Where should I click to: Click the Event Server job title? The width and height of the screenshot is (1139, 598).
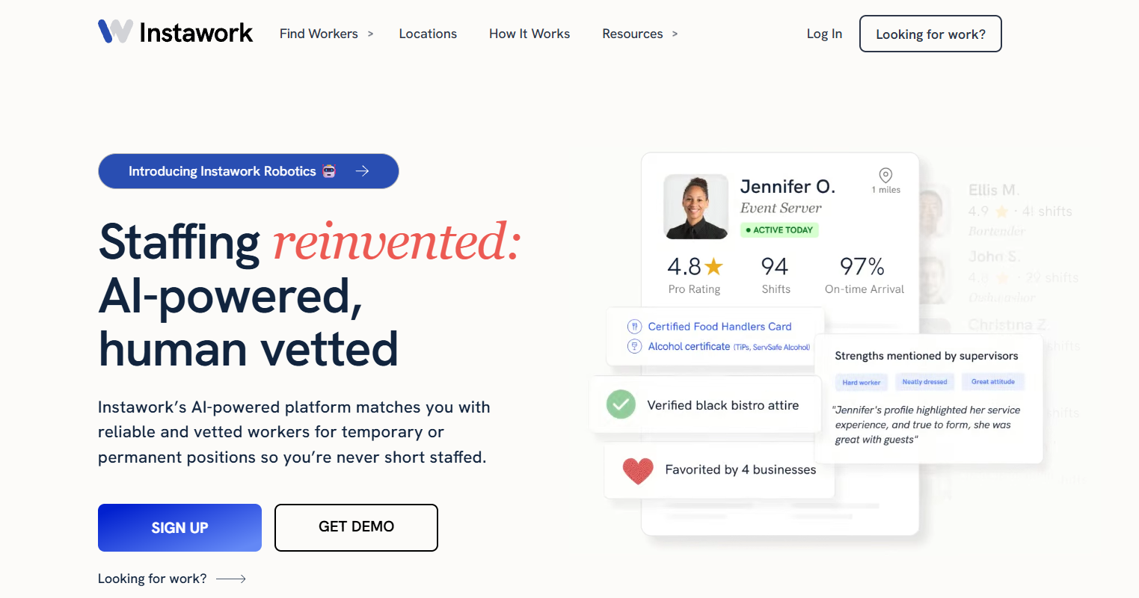coord(781,208)
